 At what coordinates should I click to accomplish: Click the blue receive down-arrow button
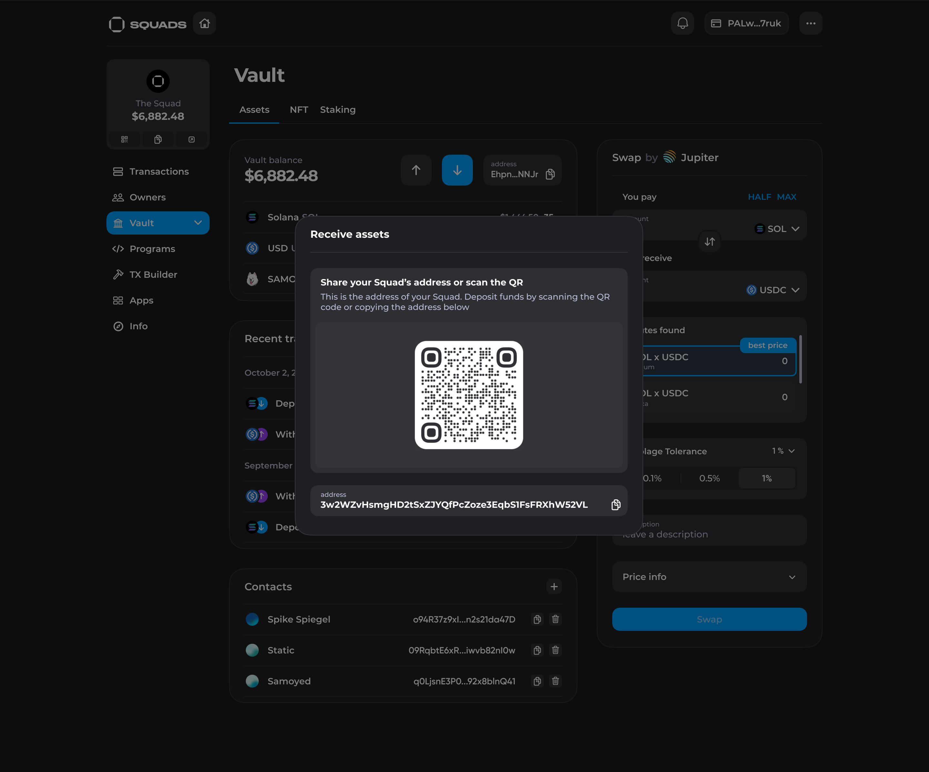point(457,170)
